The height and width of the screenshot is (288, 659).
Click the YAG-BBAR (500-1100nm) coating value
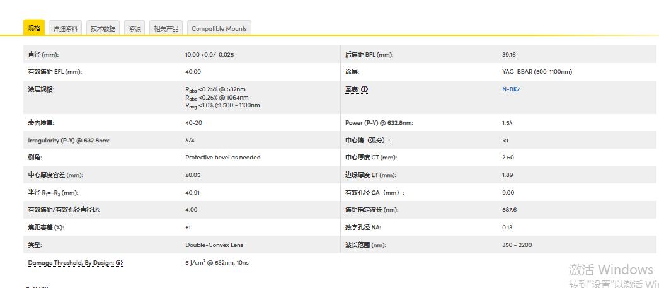point(537,72)
